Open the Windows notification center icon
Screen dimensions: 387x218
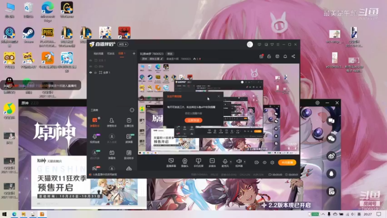pyautogui.click(x=379, y=214)
